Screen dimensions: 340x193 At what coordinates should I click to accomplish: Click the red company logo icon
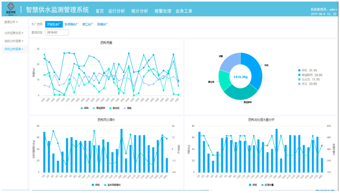click(x=10, y=7)
